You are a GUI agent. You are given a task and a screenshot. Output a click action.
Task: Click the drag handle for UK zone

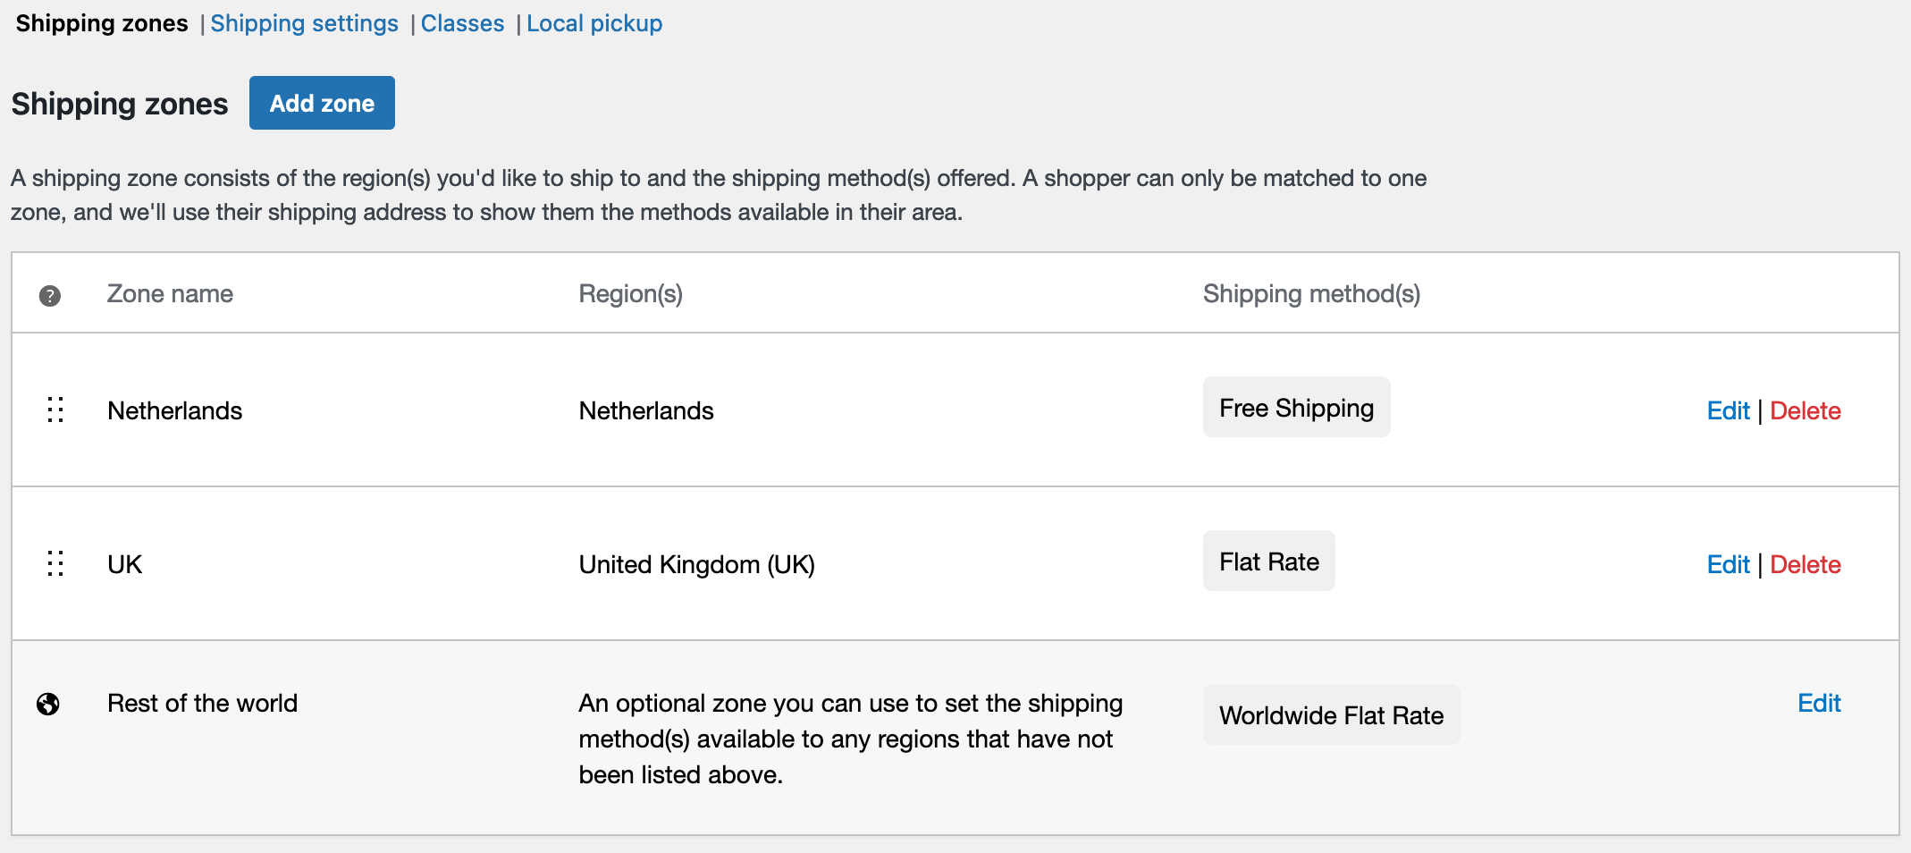pos(55,563)
